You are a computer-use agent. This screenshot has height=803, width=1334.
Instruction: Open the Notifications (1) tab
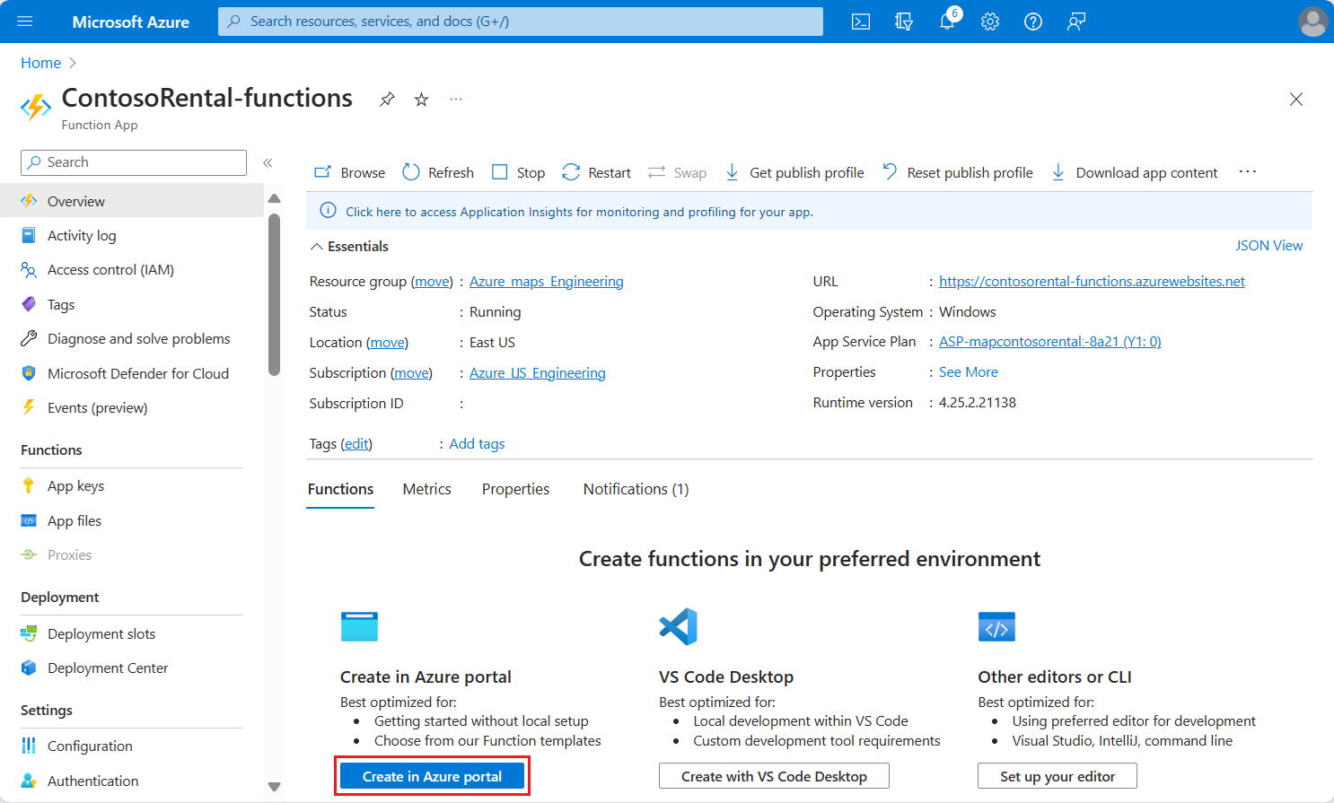coord(636,489)
